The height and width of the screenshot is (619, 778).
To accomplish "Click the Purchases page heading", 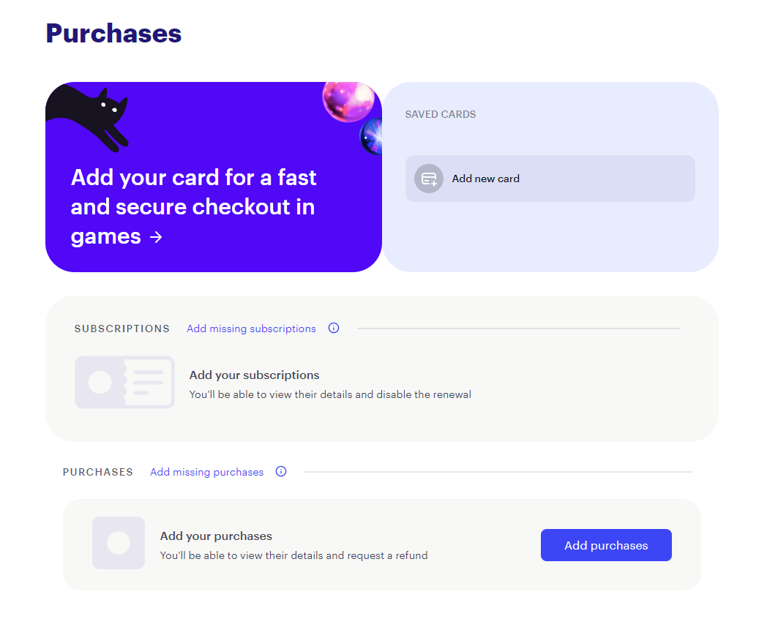I will 113,33.
